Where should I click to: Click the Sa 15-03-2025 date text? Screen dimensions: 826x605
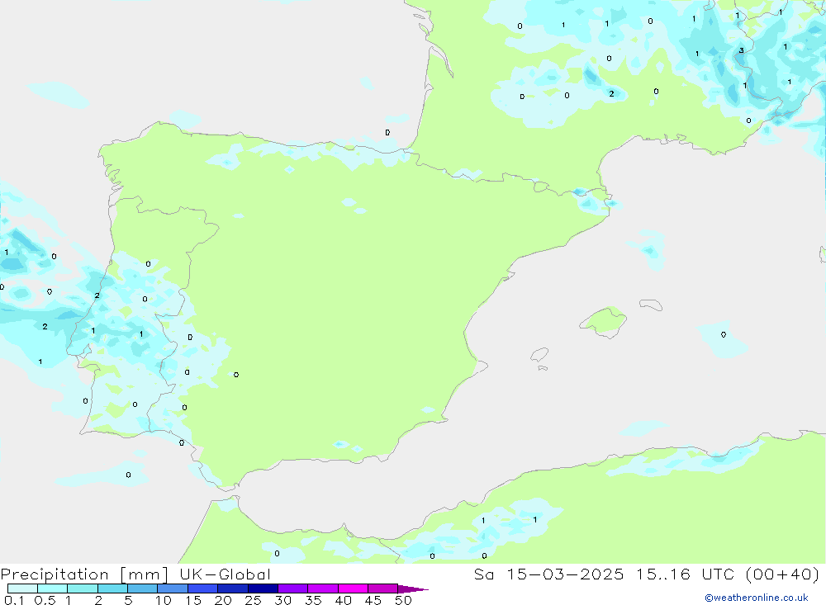pyautogui.click(x=548, y=574)
